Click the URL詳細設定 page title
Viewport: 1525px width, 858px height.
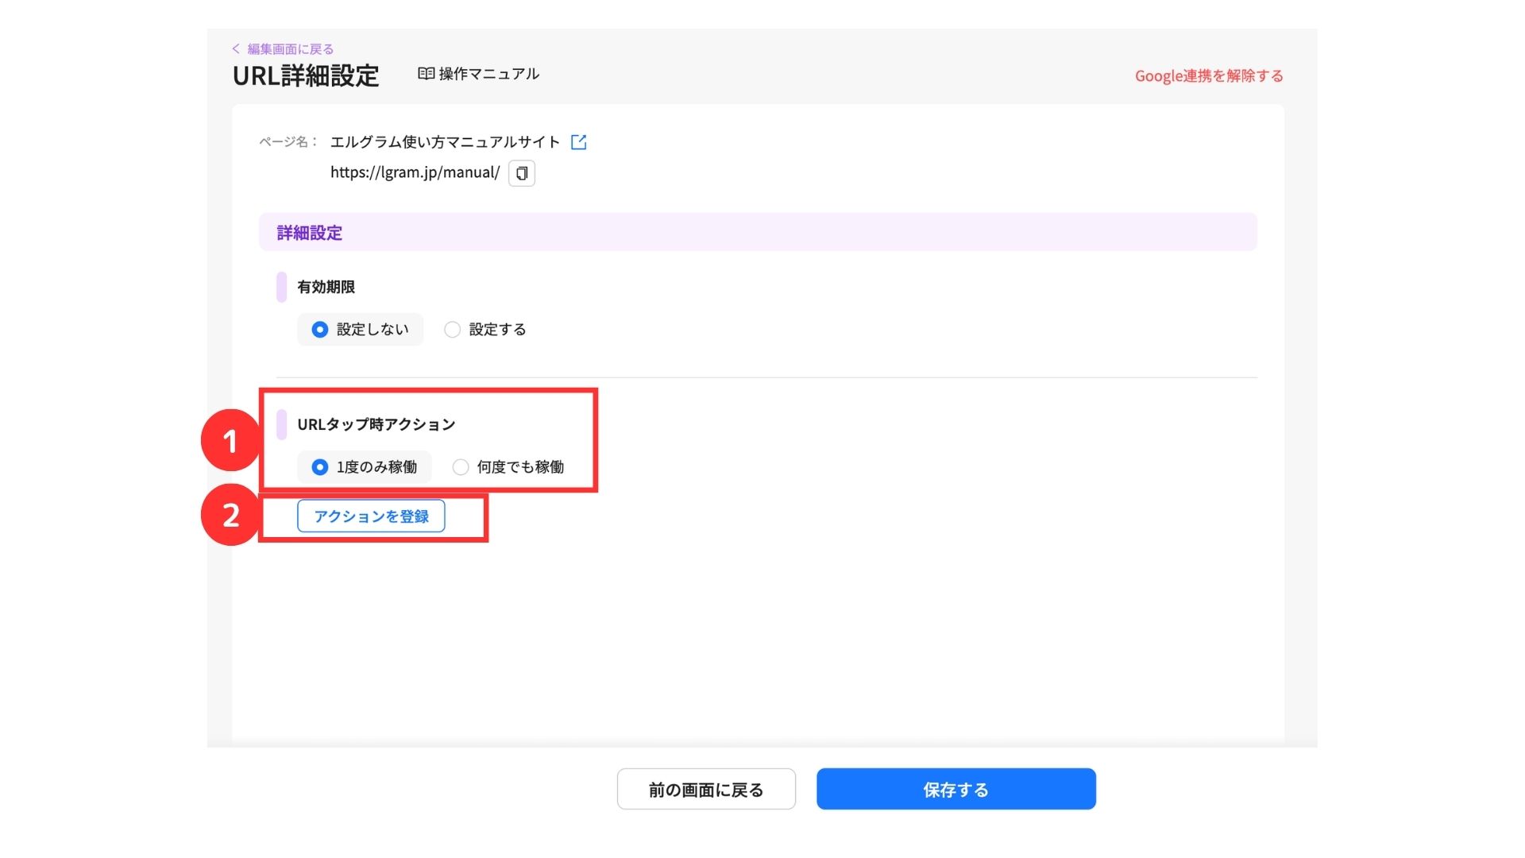tap(306, 76)
